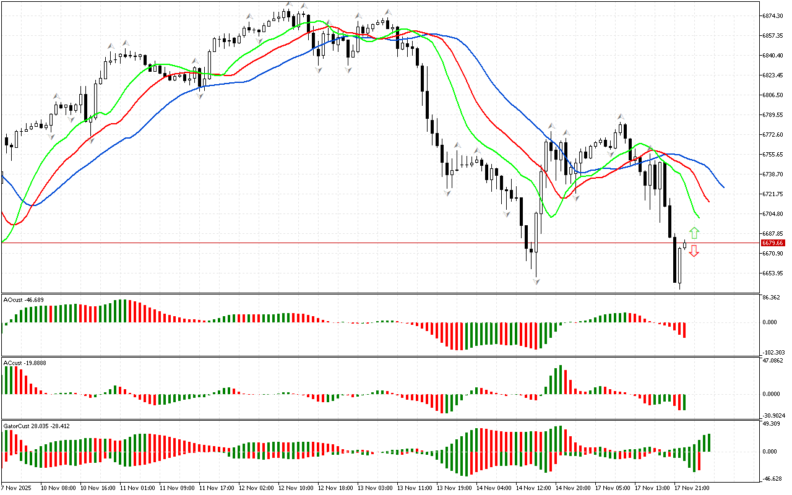
Task: Click the AOcust -46.689 indicator label
Action: coord(23,299)
